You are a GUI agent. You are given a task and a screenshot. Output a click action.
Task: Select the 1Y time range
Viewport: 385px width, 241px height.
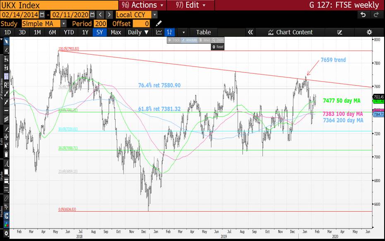(85, 32)
